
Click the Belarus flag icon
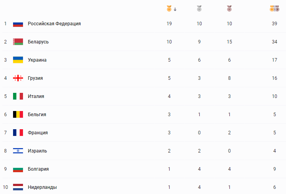tap(18, 42)
